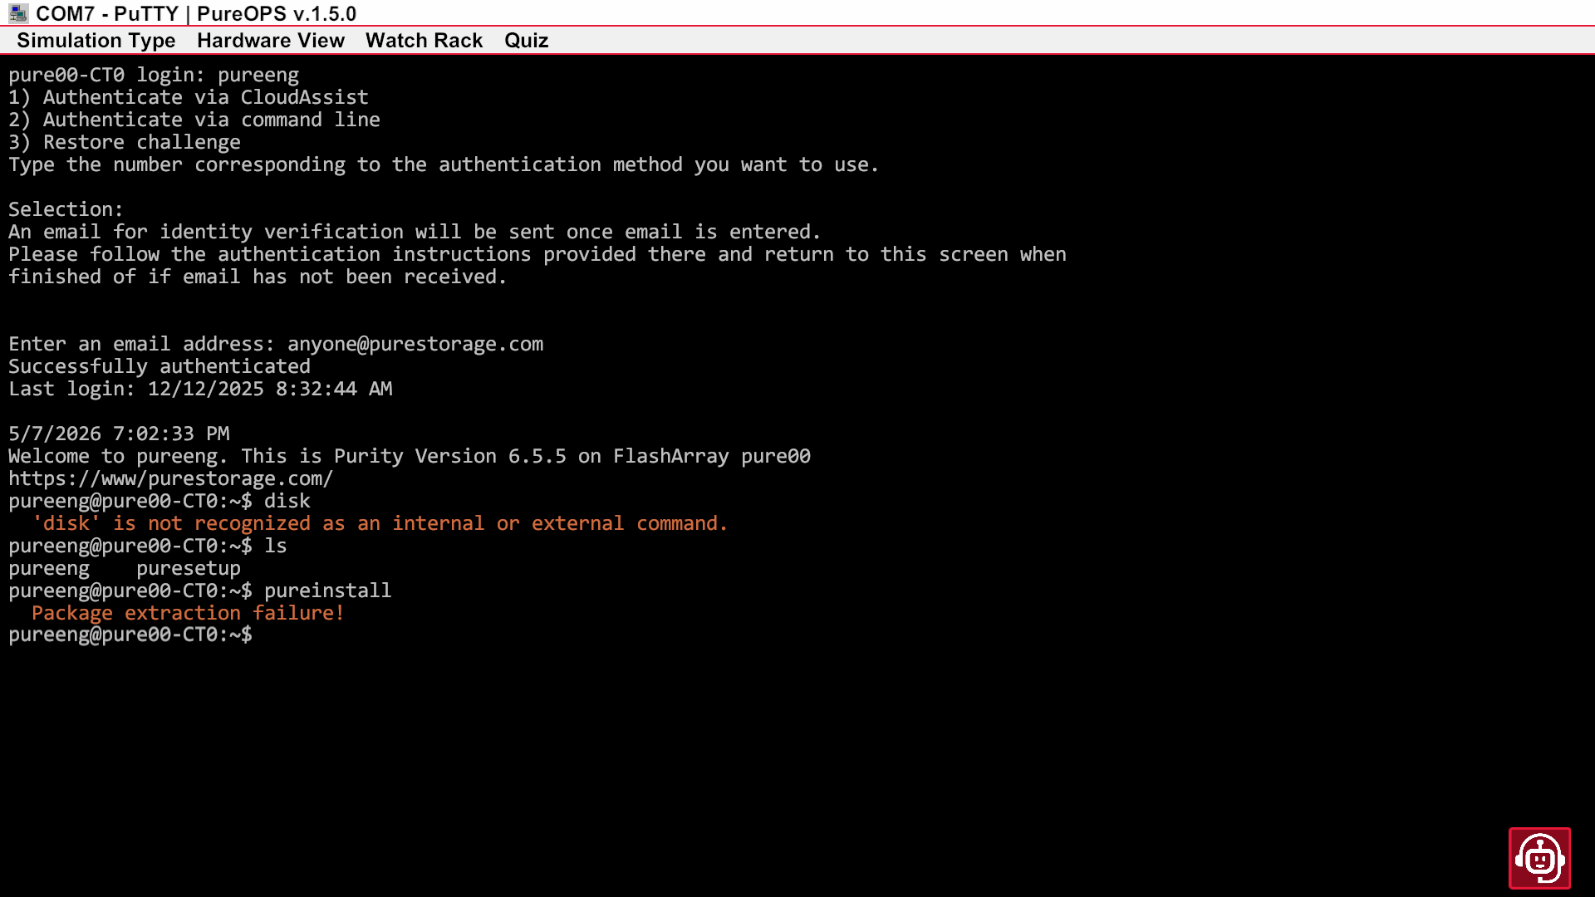Click the 'pureeng' directory listing entry
The height and width of the screenshot is (897, 1595).
click(49, 568)
